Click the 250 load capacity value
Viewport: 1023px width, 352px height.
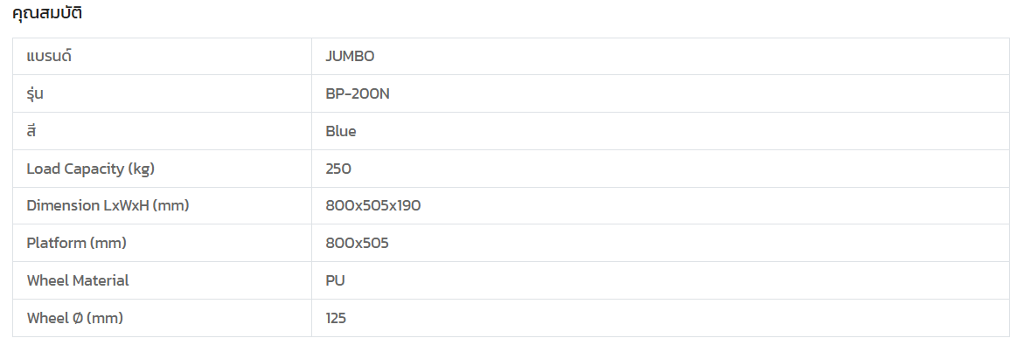coord(338,169)
